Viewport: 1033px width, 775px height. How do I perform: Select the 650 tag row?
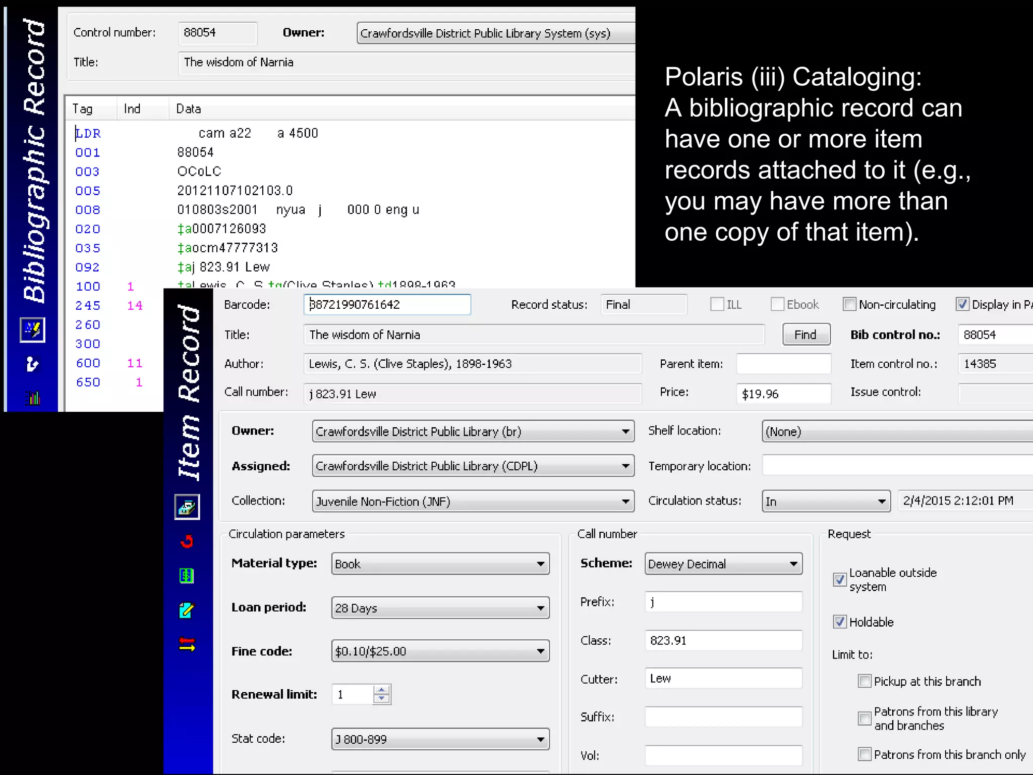(x=114, y=382)
